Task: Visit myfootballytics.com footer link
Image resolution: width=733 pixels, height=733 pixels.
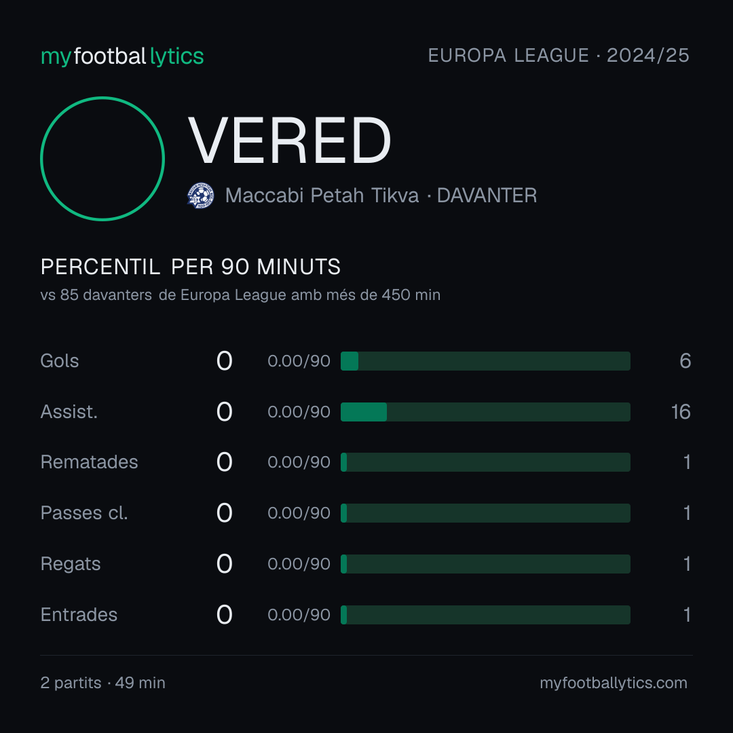Action: tap(614, 683)
